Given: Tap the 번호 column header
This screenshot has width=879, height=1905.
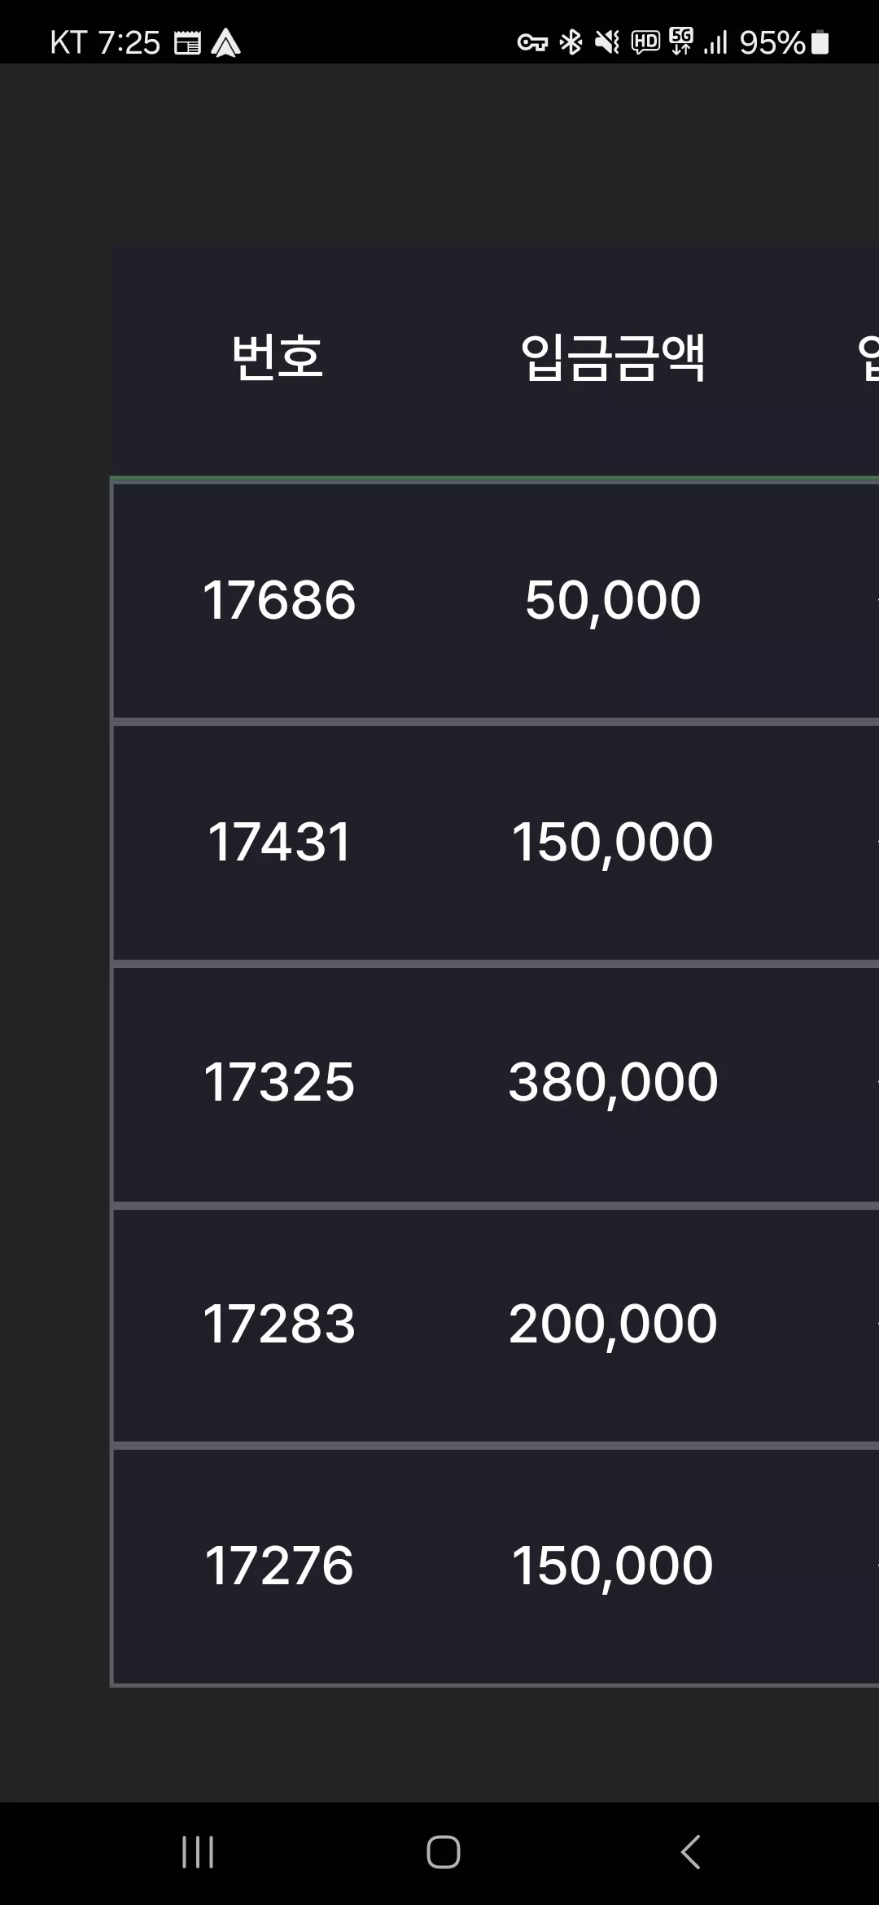Looking at the screenshot, I should pyautogui.click(x=278, y=357).
